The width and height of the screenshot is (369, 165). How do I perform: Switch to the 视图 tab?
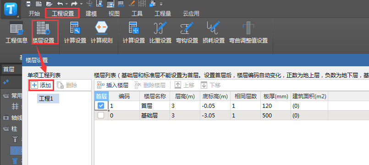(x=114, y=14)
